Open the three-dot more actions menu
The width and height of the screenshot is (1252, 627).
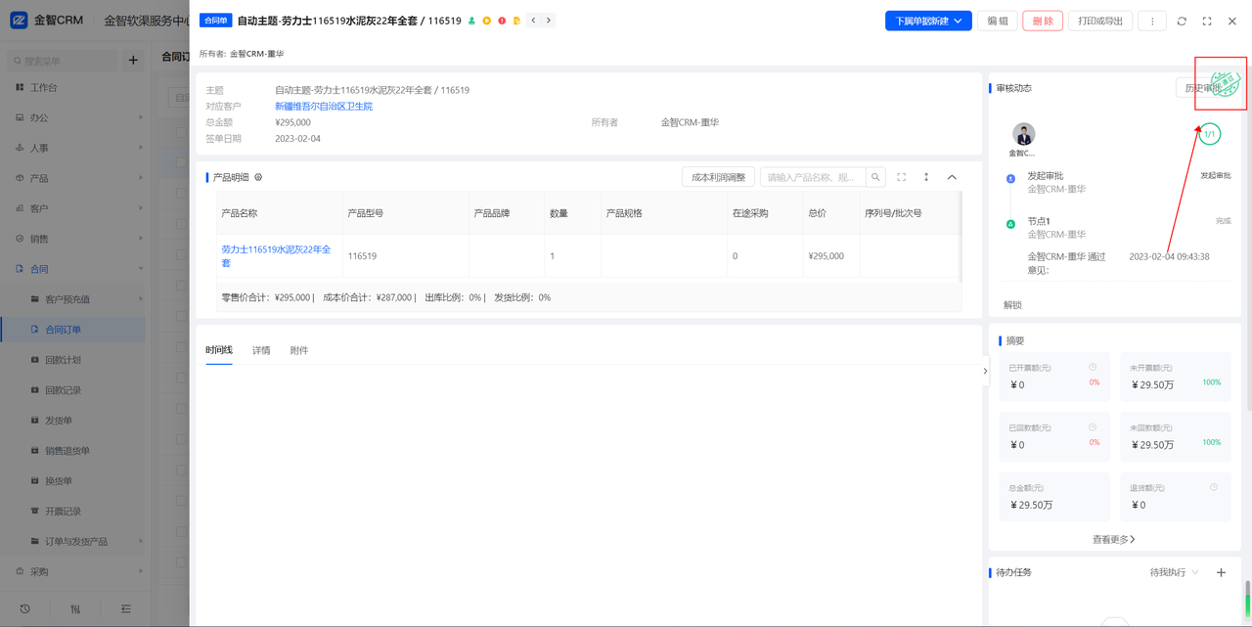click(1152, 21)
